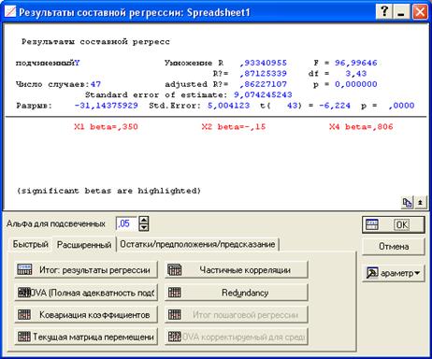Minimize the regression results dialog

pos(401,12)
